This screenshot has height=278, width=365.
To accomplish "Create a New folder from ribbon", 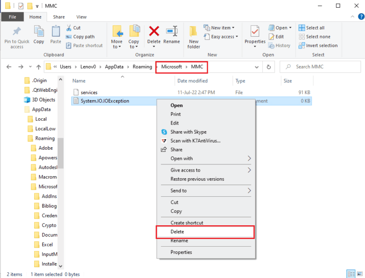I will click(x=194, y=37).
